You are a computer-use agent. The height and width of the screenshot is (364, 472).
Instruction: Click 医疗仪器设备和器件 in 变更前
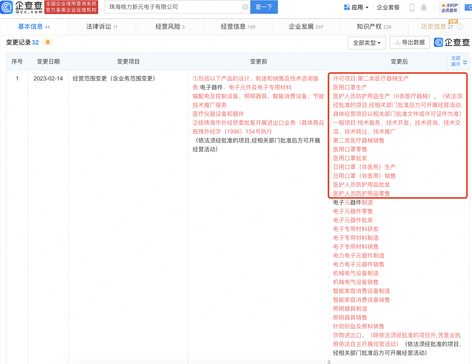tap(218, 114)
